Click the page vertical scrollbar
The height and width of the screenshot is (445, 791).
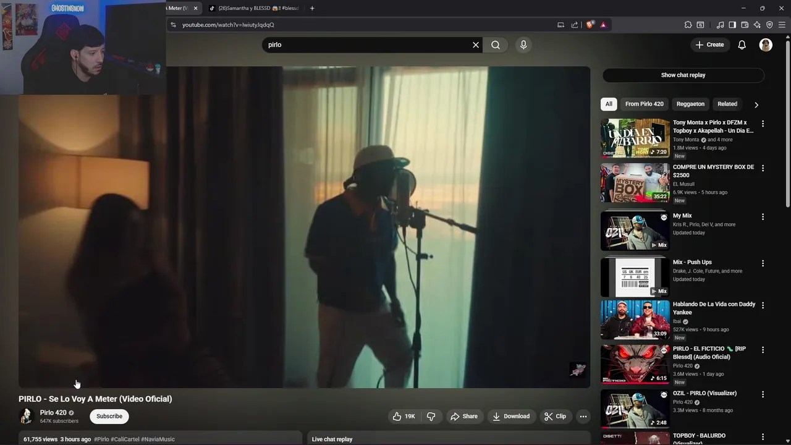[788, 124]
